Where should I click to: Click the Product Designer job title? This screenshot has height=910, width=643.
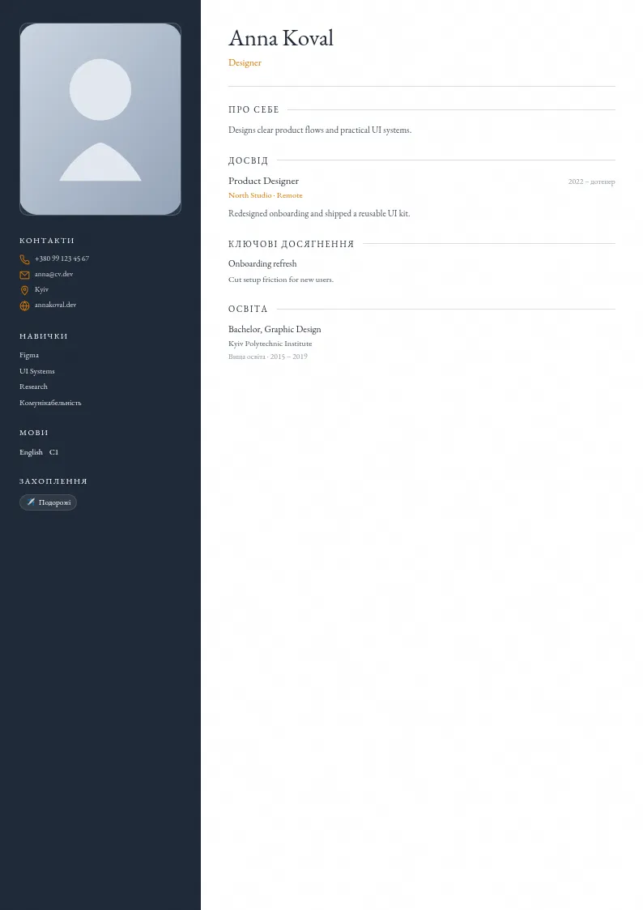coord(264,181)
